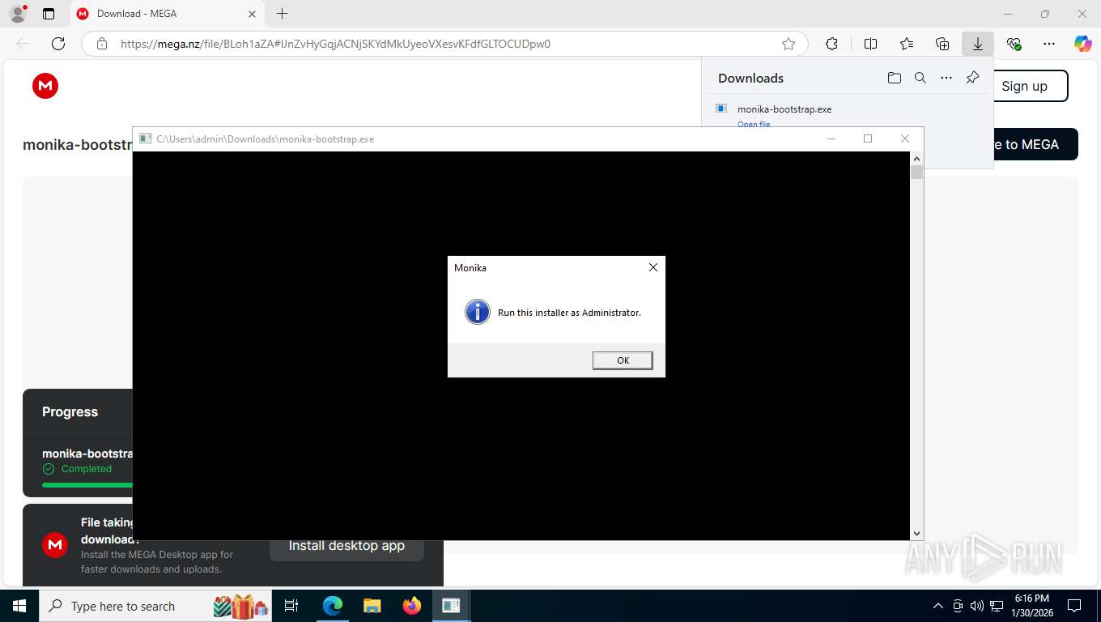Open more options in Downloads panel

point(946,78)
